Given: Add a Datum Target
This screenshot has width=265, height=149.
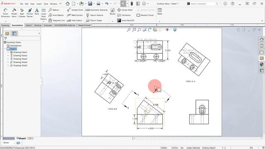Looking at the screenshot, I should [94, 20].
